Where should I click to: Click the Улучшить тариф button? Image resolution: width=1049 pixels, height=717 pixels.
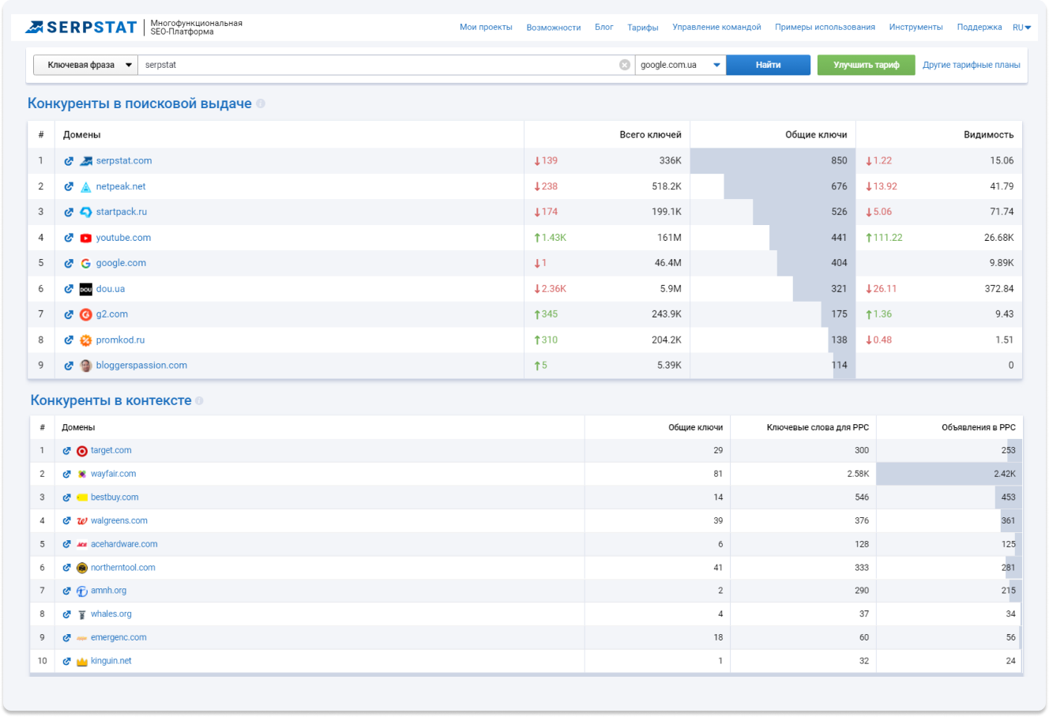coord(866,65)
